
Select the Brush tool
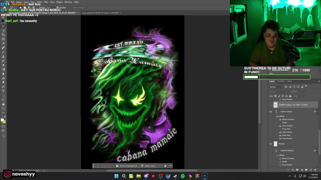[3, 52]
